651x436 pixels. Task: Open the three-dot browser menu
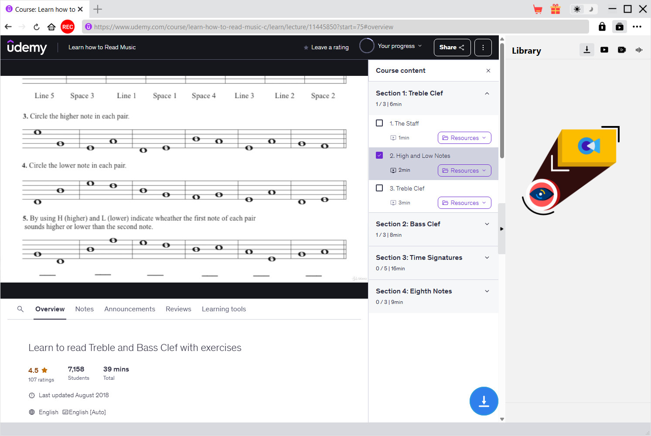click(x=637, y=27)
